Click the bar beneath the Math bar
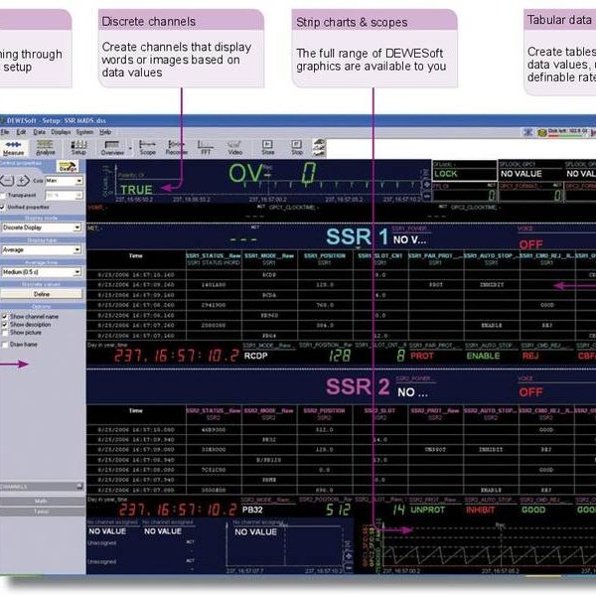 click(42, 512)
